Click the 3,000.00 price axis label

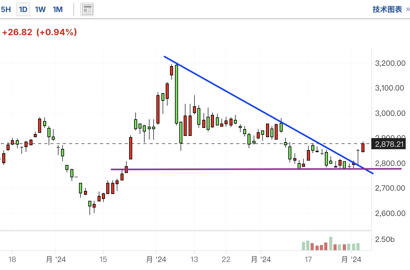(x=390, y=113)
